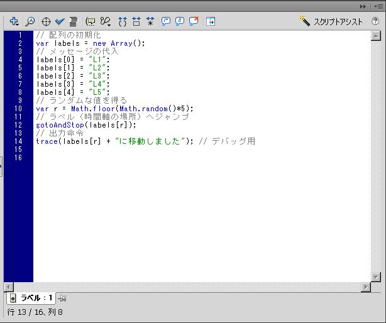Screen dimensions: 386x323
Task: Click comment '// ランダムな値を得る'
Action: [82, 101]
